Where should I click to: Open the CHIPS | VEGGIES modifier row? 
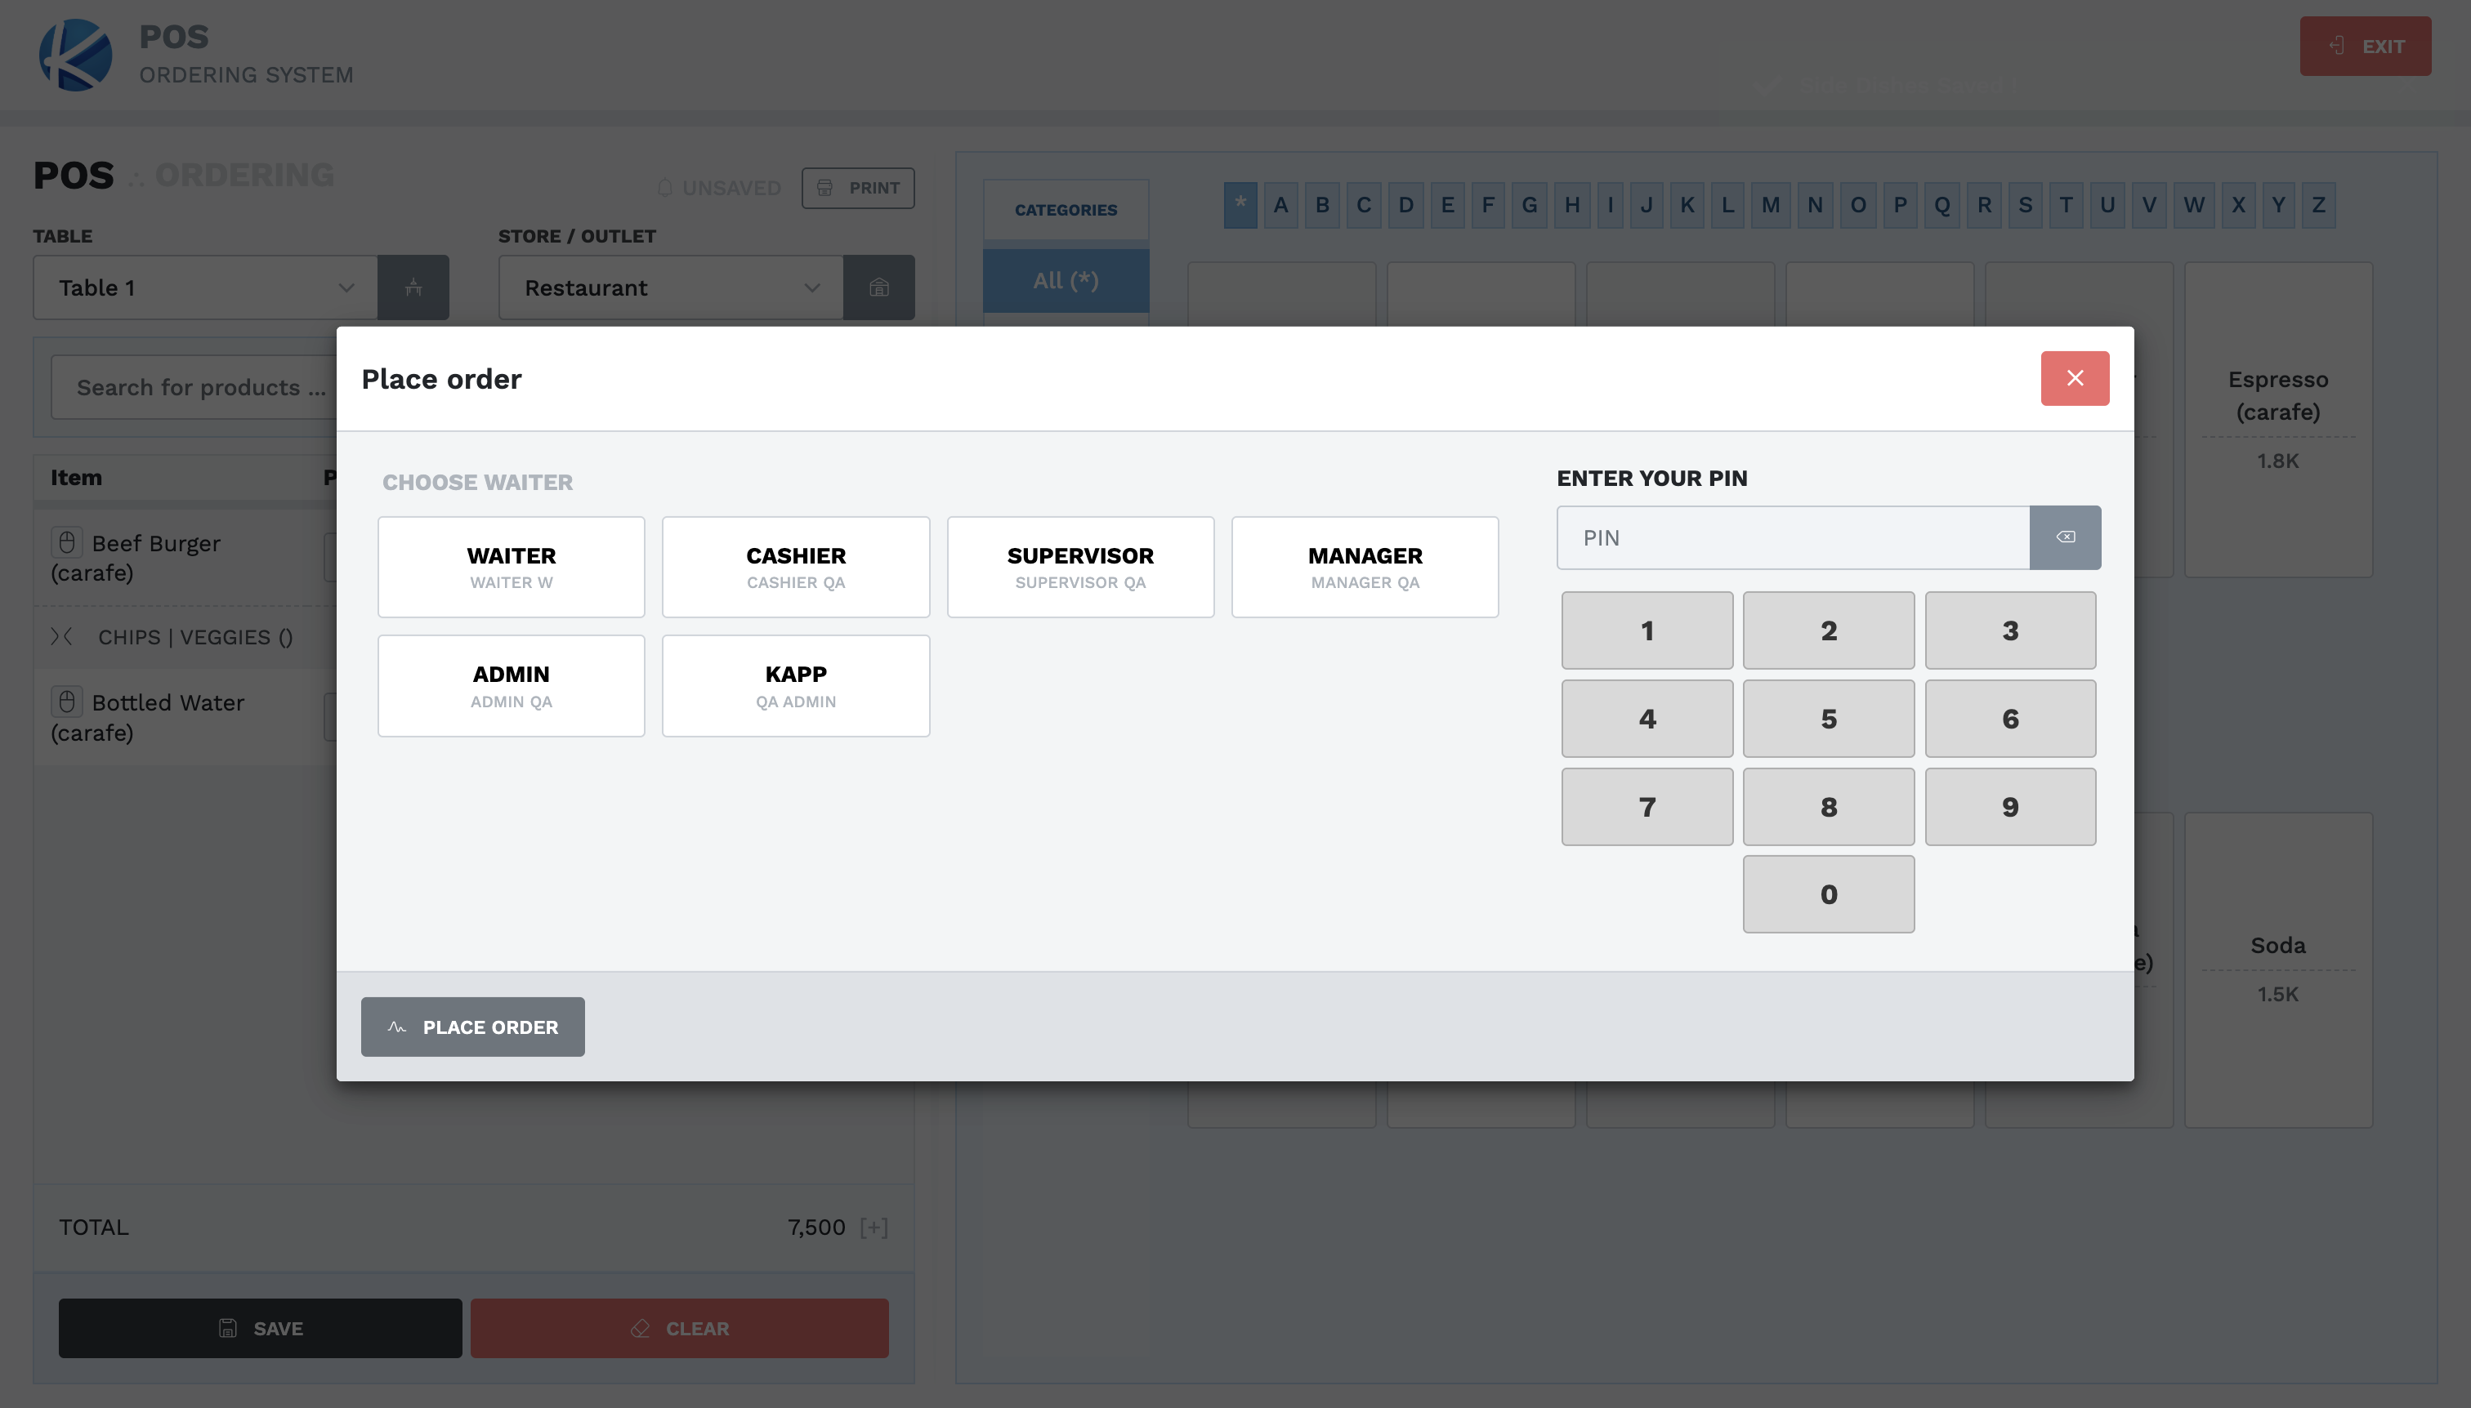click(184, 636)
